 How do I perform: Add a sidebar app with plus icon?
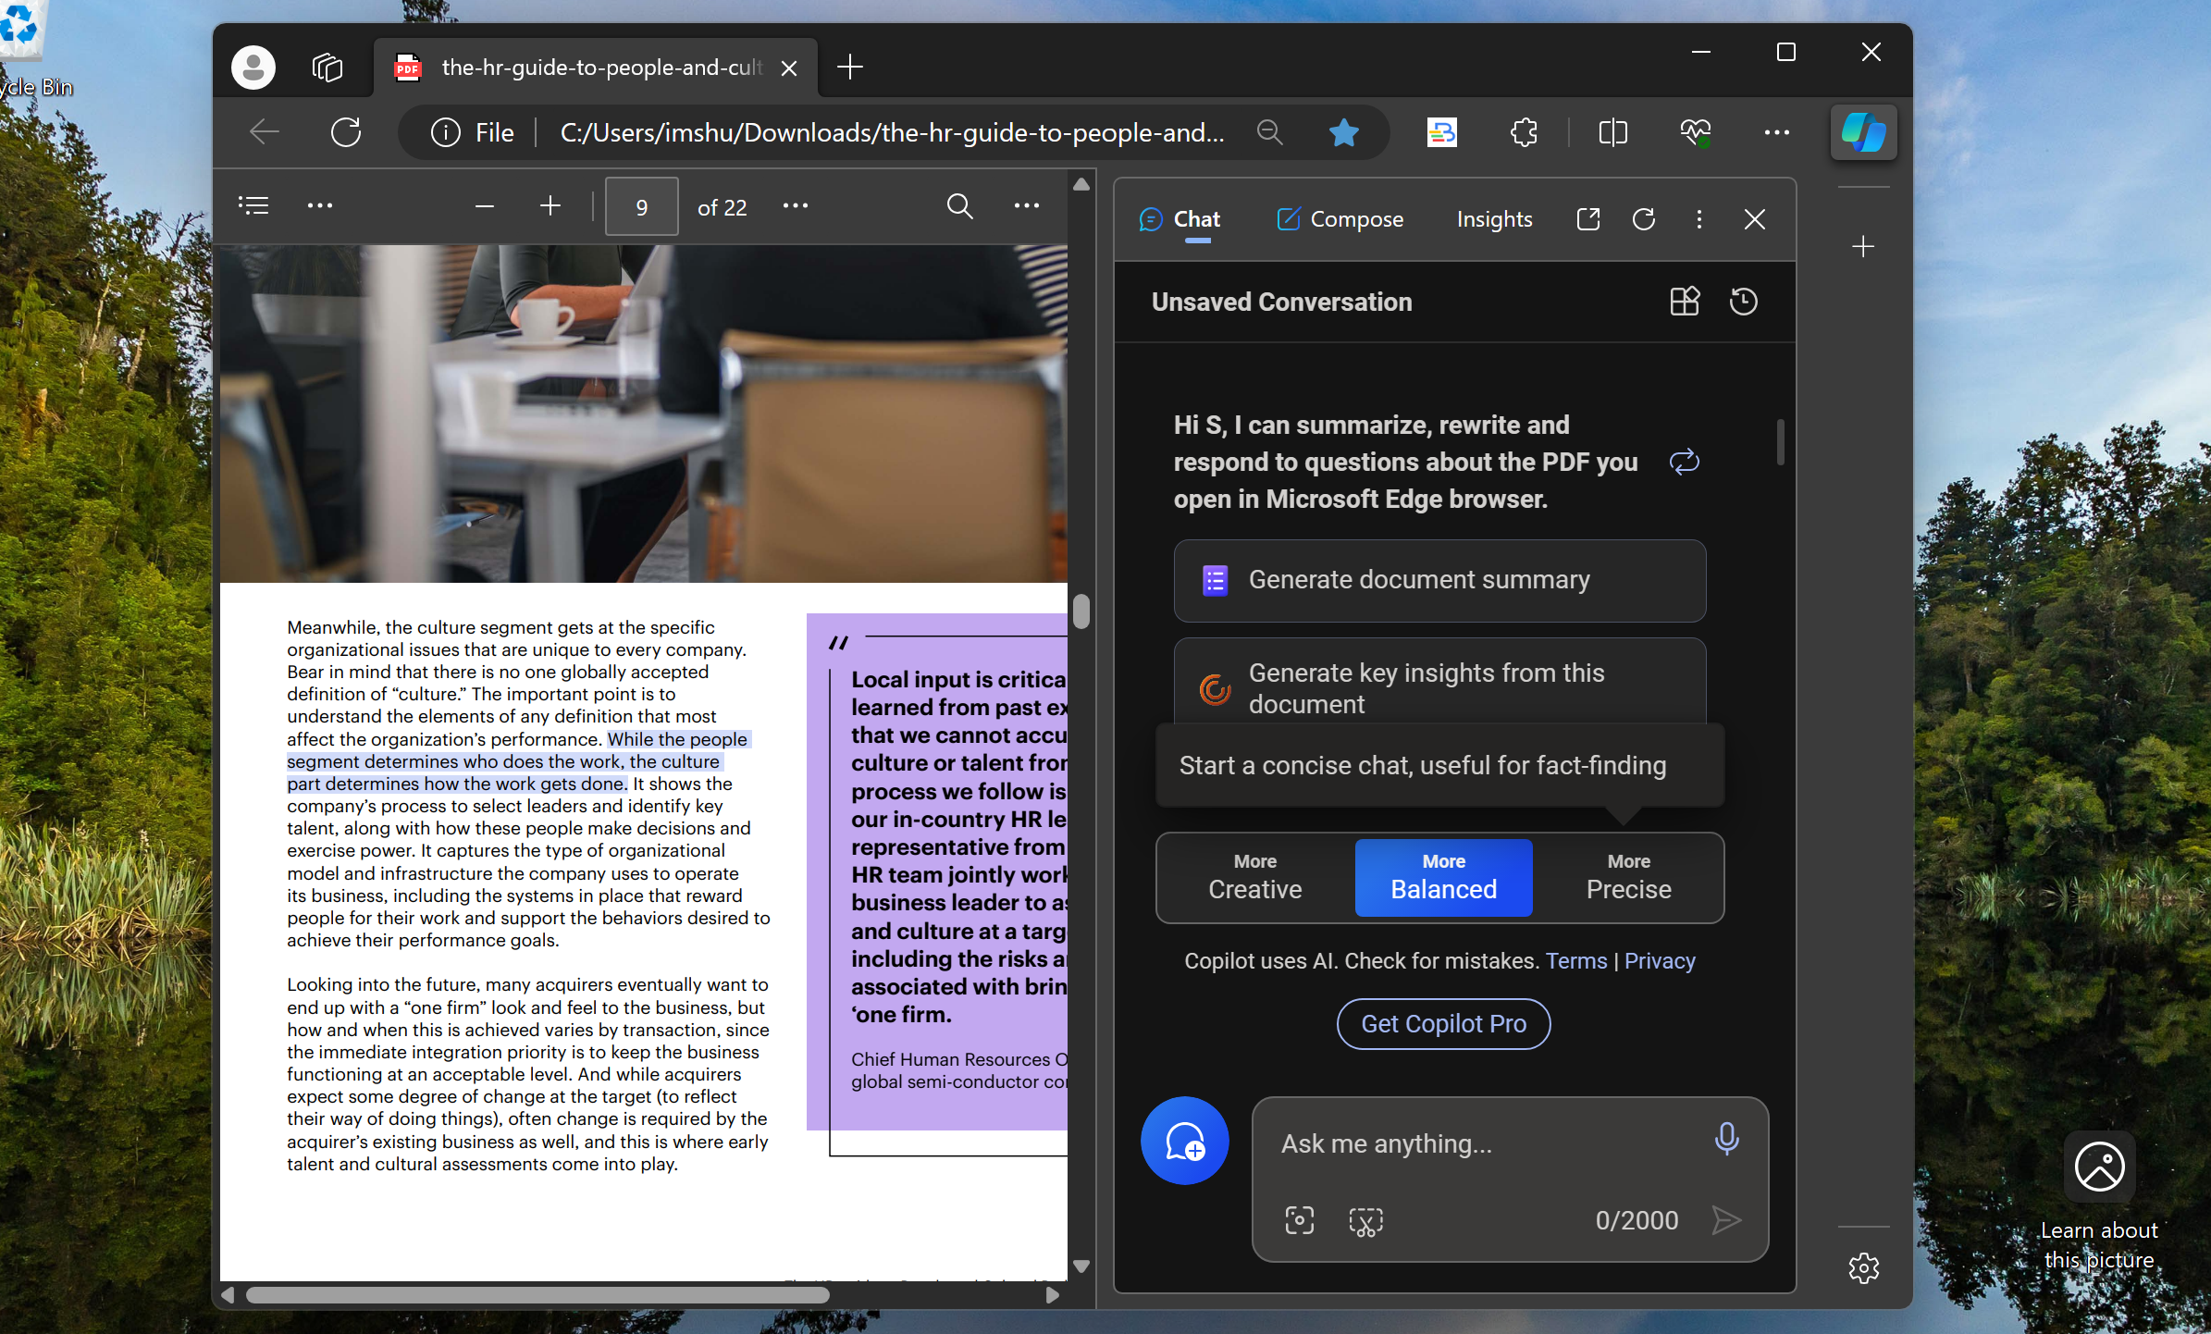[1863, 246]
